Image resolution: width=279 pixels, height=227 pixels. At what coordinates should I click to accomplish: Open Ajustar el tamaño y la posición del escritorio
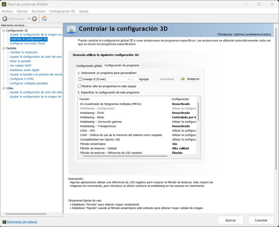point(36,74)
